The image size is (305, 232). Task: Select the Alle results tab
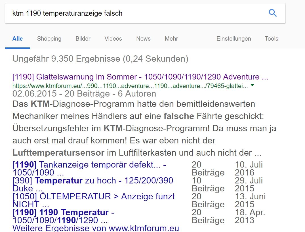click(18, 39)
